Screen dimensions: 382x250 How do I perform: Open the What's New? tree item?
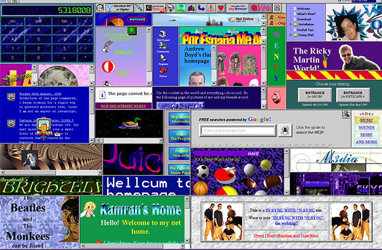(x=306, y=14)
